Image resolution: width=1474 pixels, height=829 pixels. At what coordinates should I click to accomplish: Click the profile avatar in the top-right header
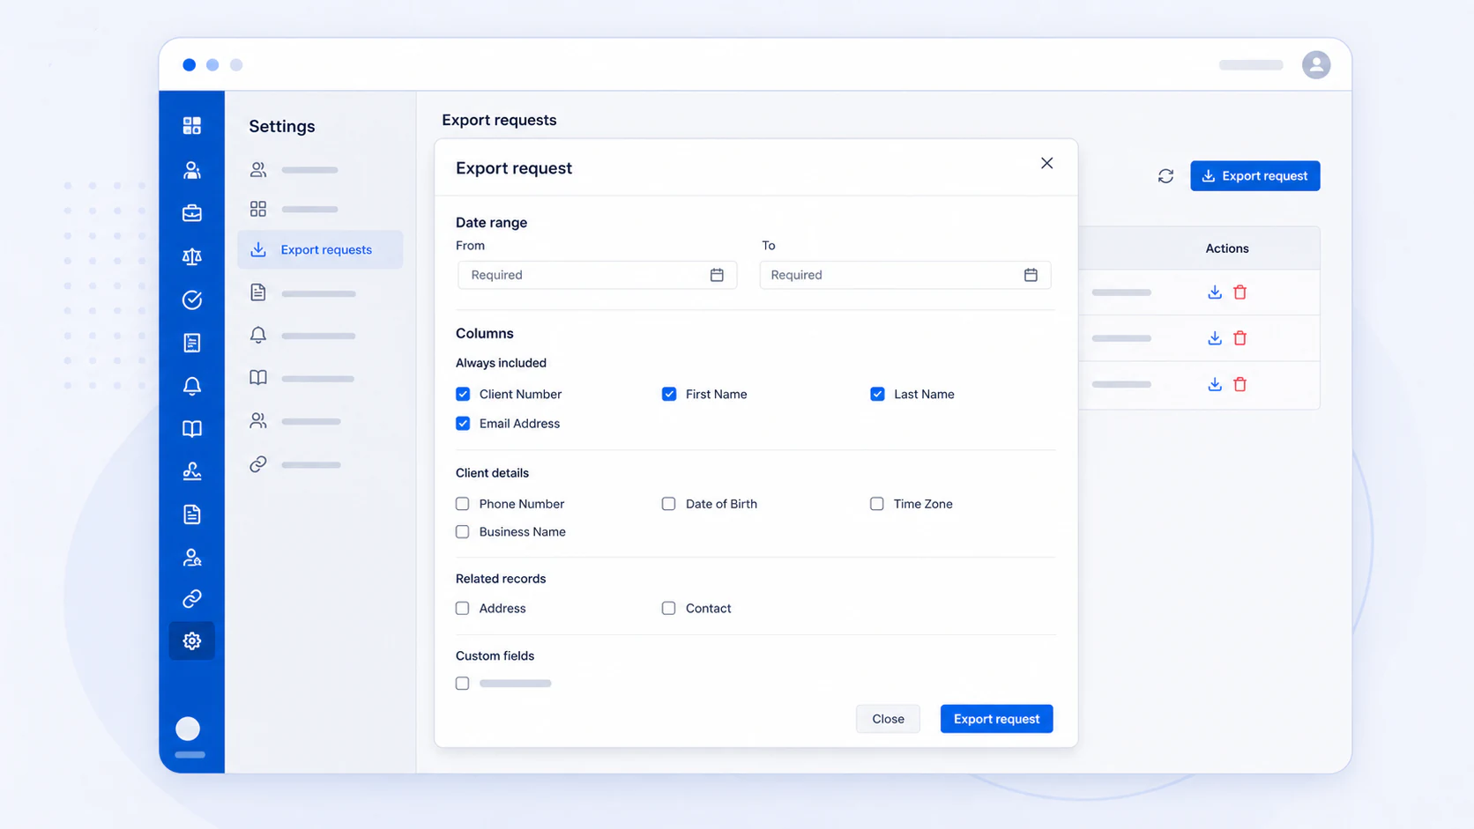1315,64
